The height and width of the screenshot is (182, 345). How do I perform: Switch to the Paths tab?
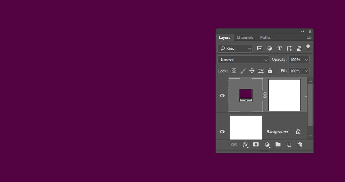click(265, 38)
